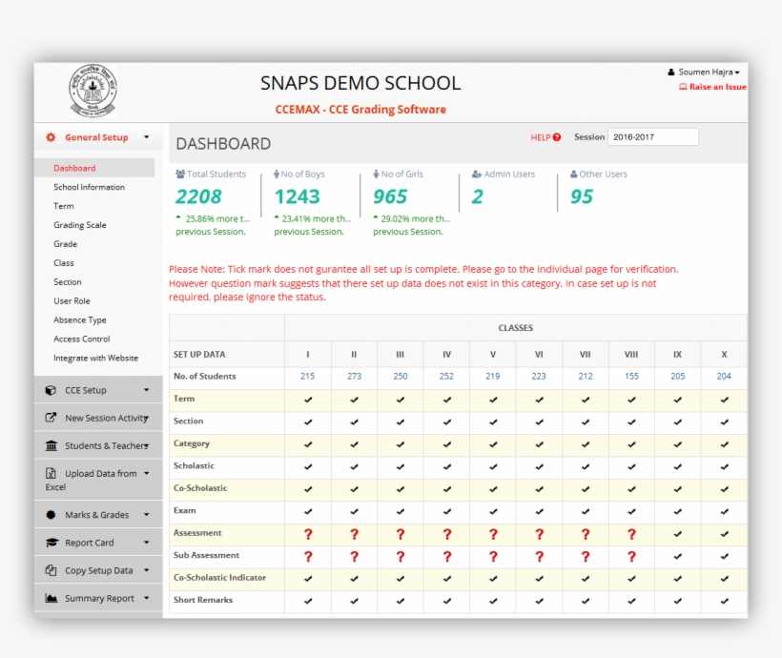
Task: Click the Term checkmark under Class X
Action: [724, 399]
